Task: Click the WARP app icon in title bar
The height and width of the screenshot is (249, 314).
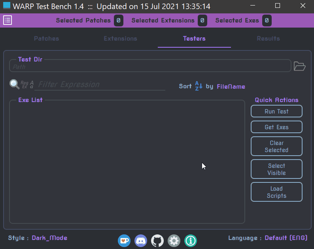Action: pos(7,6)
